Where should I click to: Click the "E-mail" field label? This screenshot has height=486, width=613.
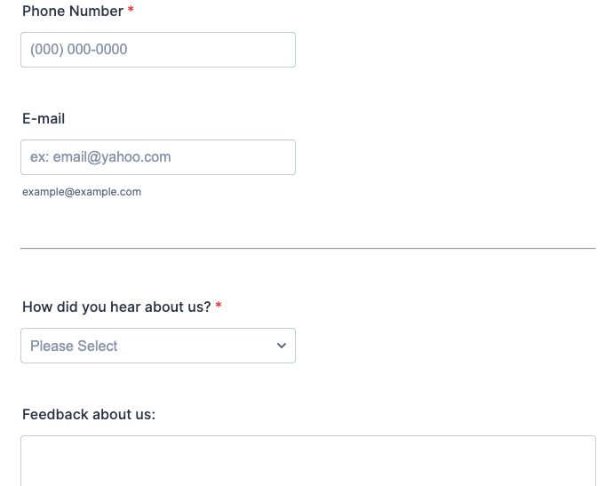44,119
